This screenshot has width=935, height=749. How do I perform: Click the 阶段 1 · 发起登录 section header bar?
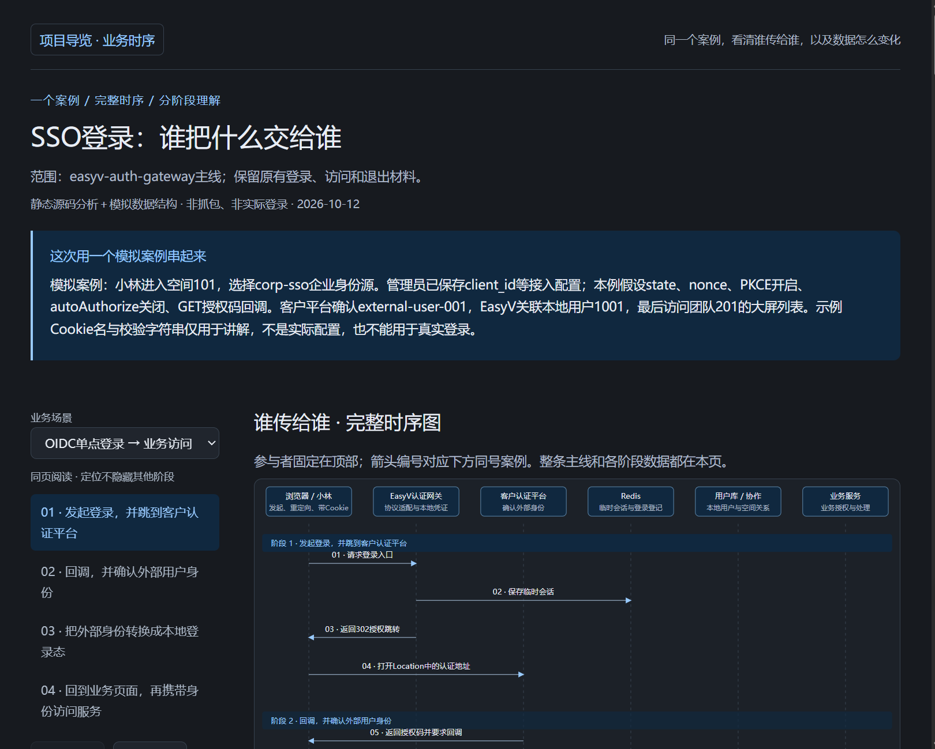577,543
